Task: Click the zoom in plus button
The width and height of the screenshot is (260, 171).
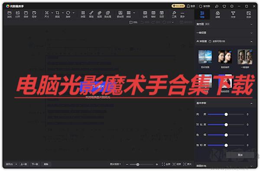Action: coord(157,165)
